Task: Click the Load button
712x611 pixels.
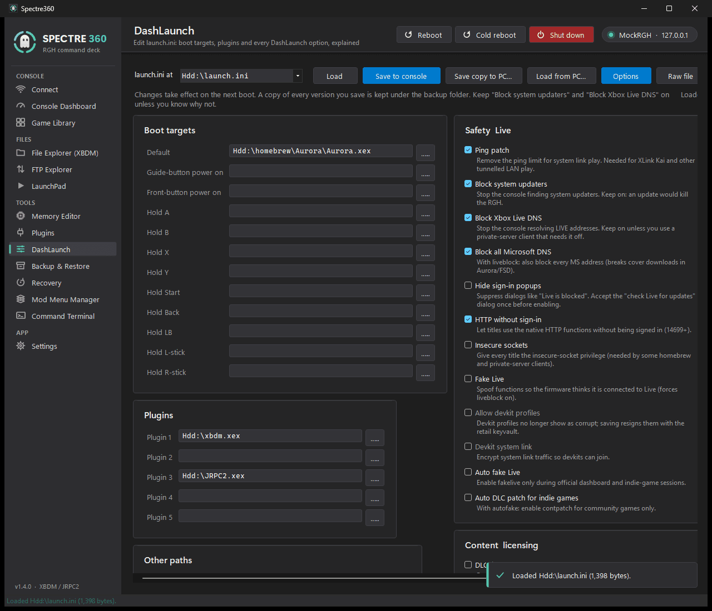Action: click(x=334, y=76)
